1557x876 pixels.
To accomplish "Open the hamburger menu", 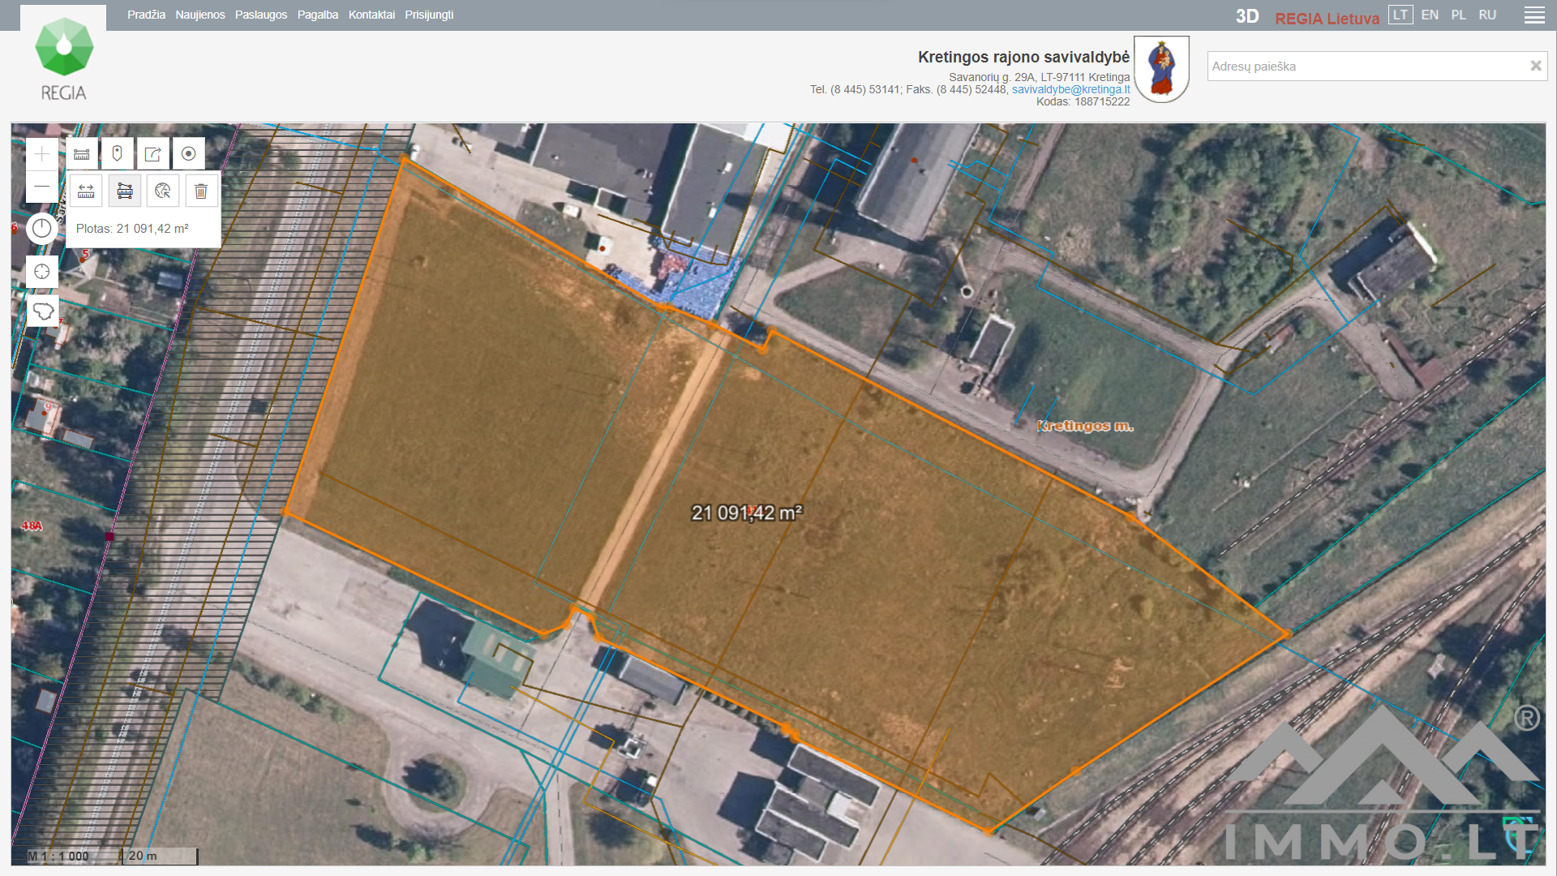I will [1534, 15].
